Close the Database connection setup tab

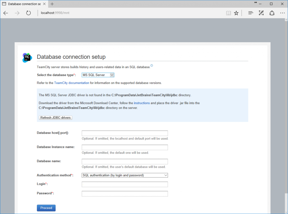pyautogui.click(x=44, y=4)
